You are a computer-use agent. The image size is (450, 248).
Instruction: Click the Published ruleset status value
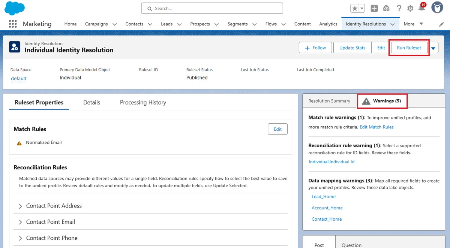(197, 78)
